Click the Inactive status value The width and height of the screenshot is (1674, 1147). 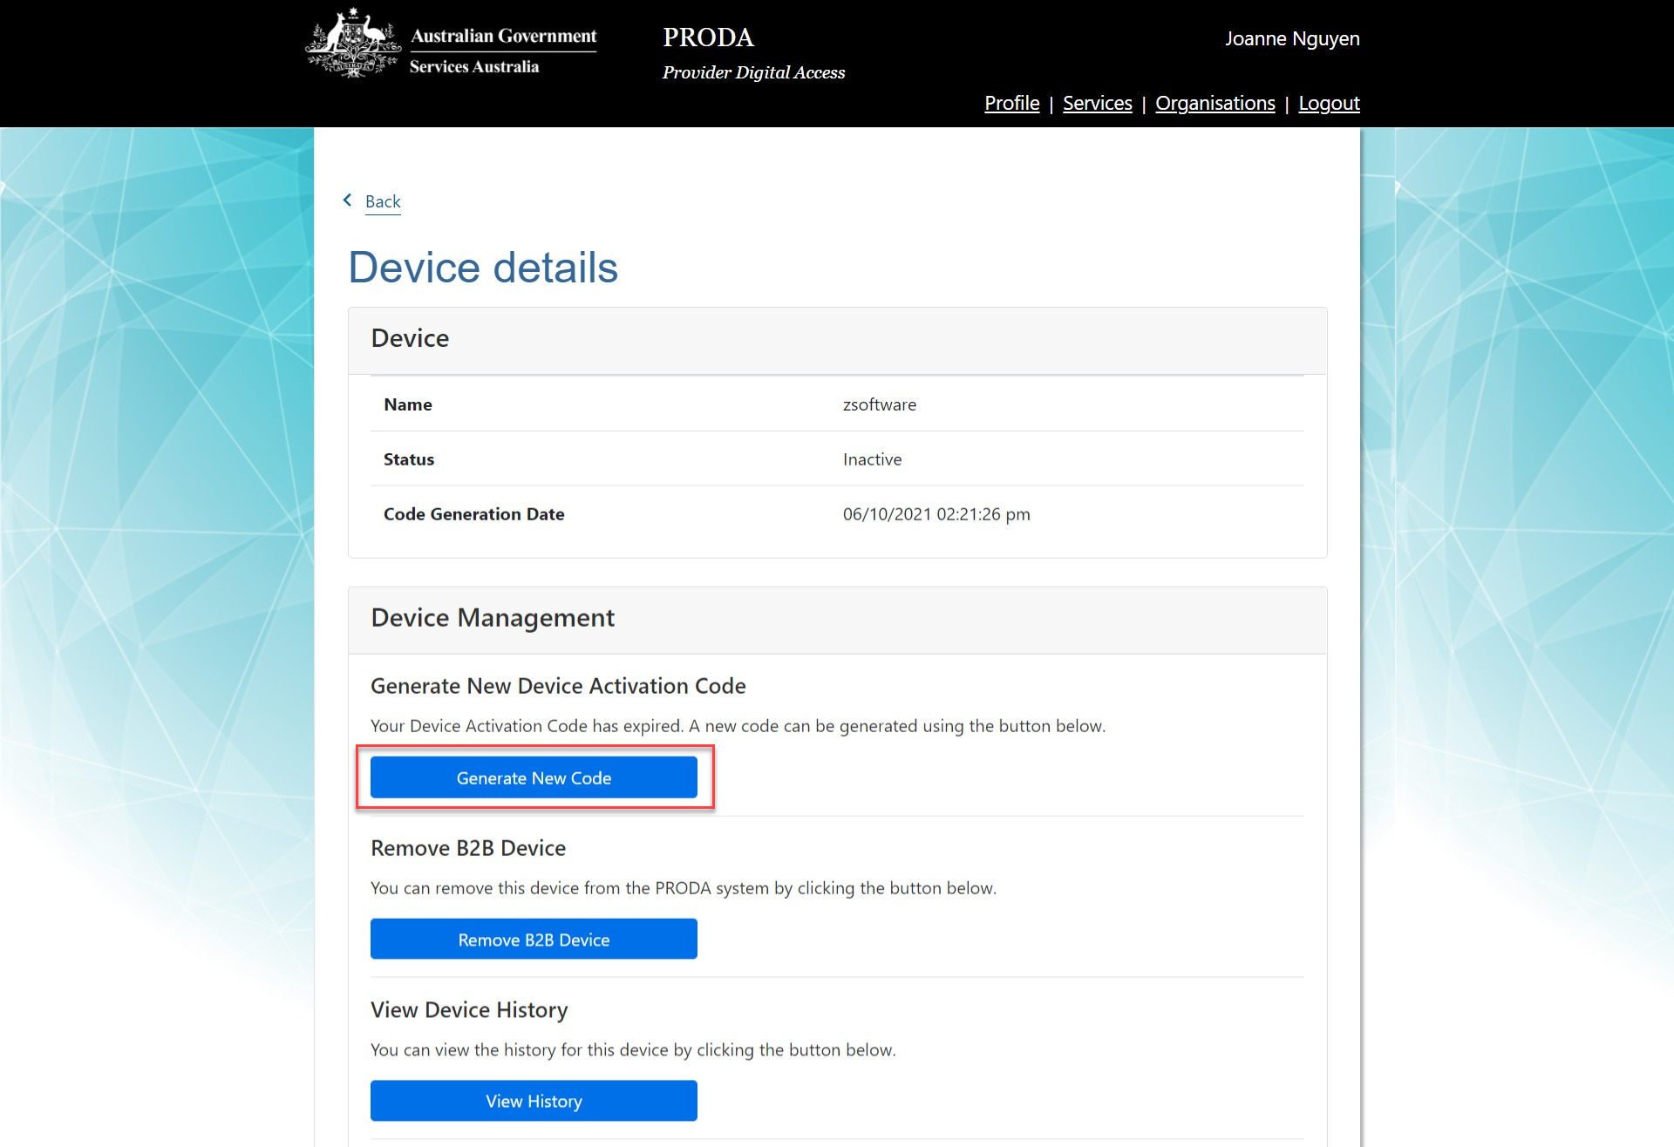click(x=872, y=459)
